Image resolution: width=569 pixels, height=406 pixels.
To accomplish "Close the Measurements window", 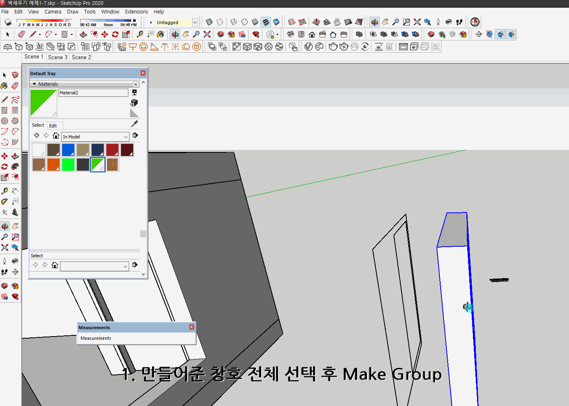I will (191, 327).
